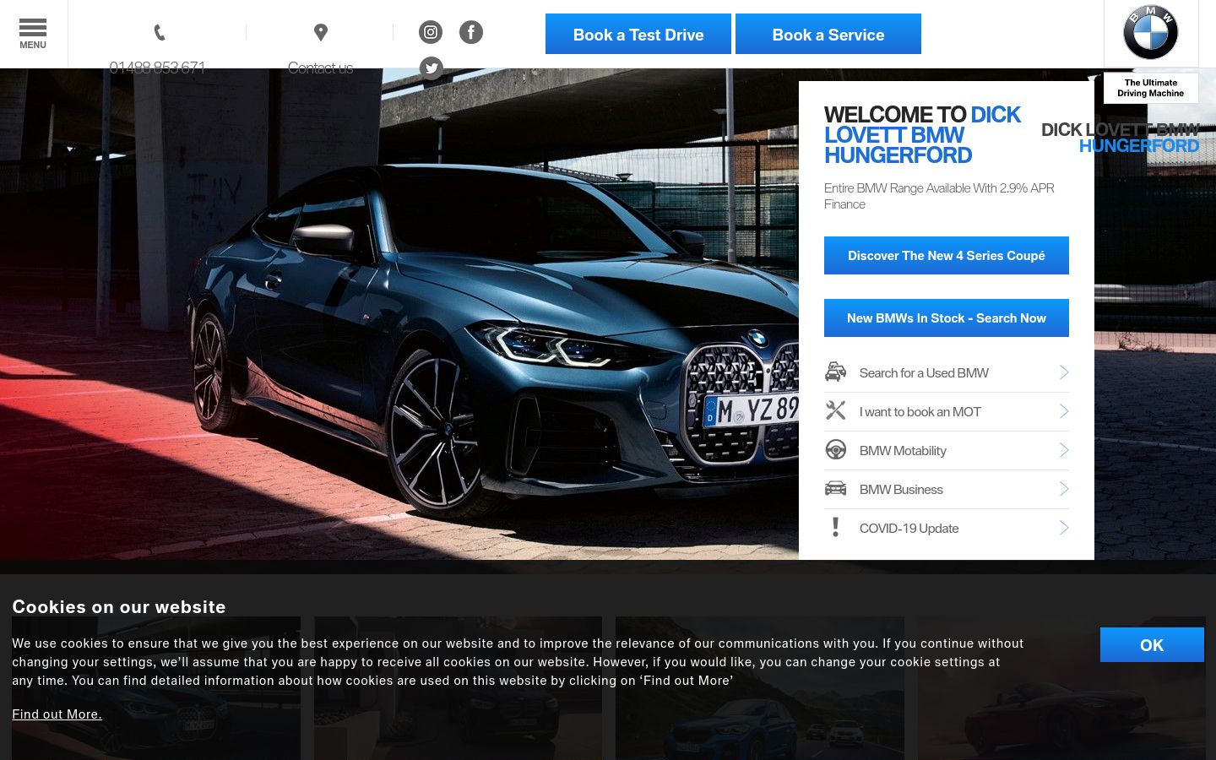Open the Contact us link
The width and height of the screenshot is (1216, 760).
tap(320, 68)
